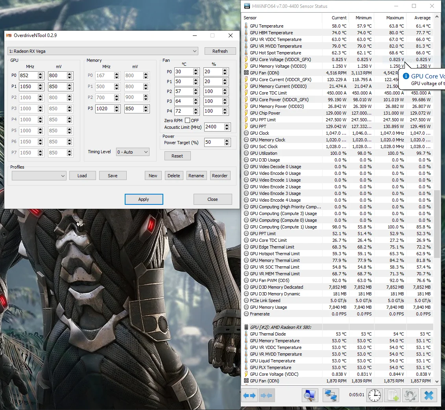Start logging with the sheet plus icon
The image size is (445, 410).
(392, 395)
